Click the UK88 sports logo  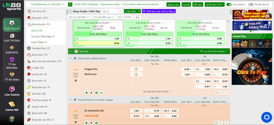(12, 7)
